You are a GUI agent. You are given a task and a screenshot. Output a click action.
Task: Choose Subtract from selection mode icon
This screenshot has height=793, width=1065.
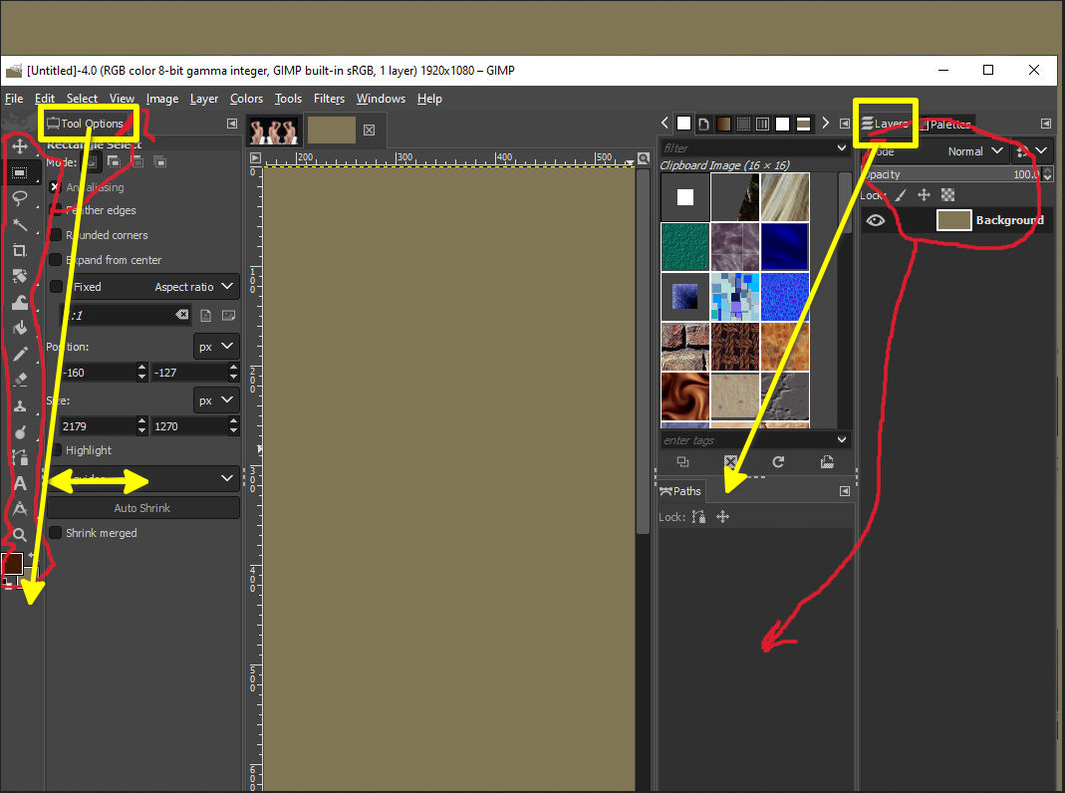[x=137, y=161]
